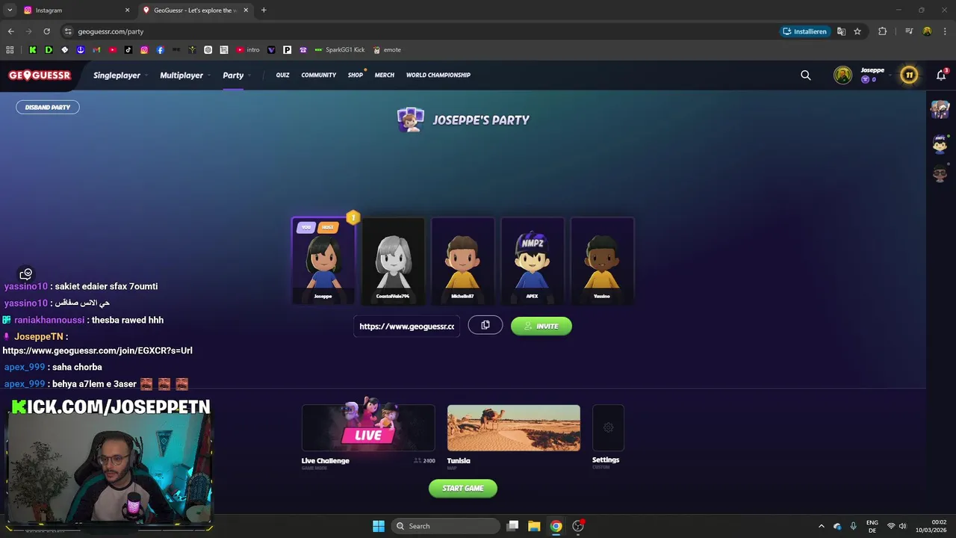Select Yassino player card

click(602, 260)
